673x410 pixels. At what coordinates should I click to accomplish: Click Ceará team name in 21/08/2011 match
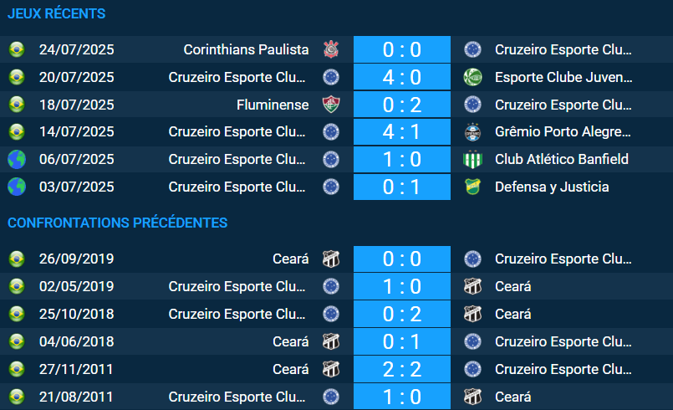[512, 397]
